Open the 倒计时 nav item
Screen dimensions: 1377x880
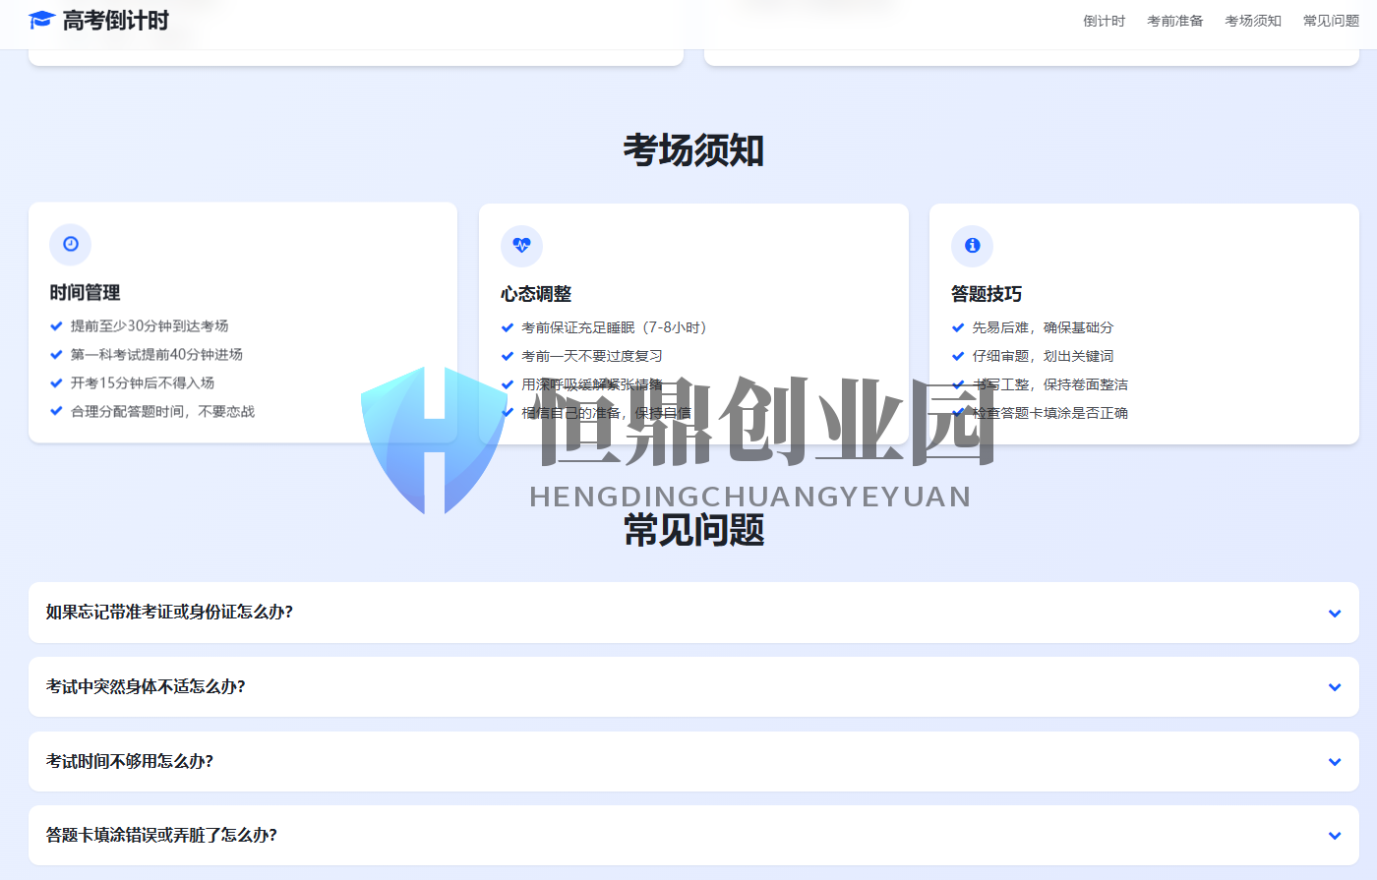pos(1104,21)
